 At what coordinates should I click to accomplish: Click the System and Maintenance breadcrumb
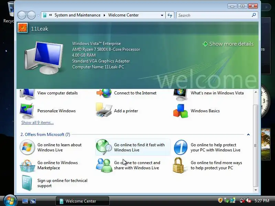pos(78,15)
